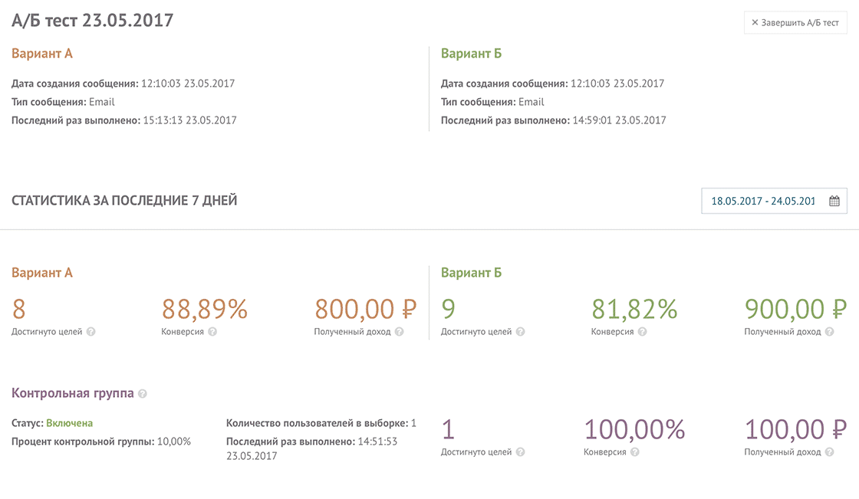Viewport: 859px width, 499px height.
Task: Help icon by control group Полученный доход
Action: [x=830, y=452]
